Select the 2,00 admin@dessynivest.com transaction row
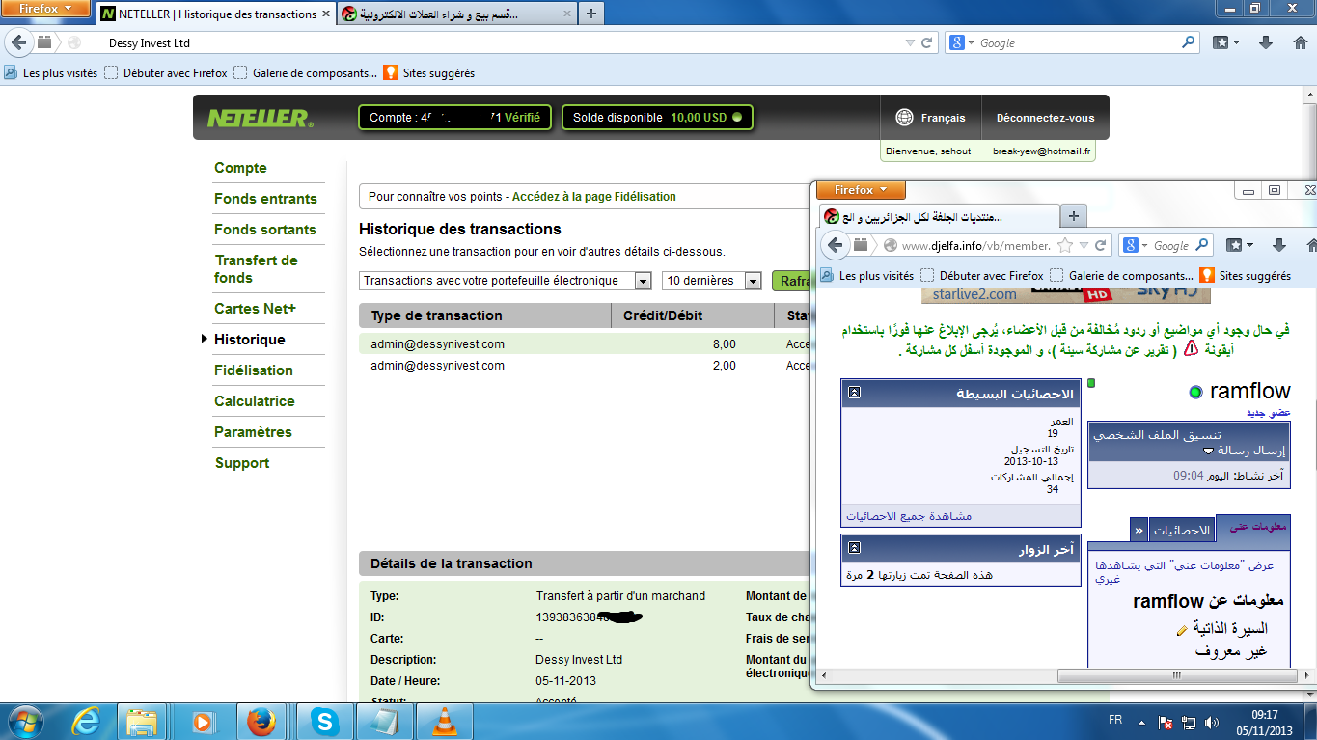 click(585, 366)
